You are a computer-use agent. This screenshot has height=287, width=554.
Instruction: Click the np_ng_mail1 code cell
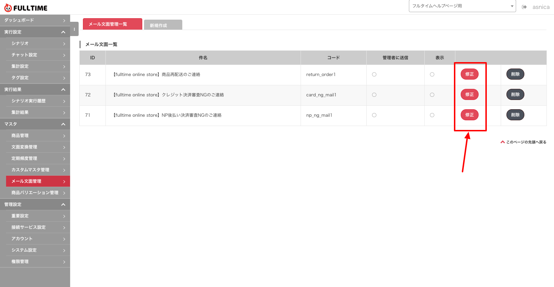pos(333,115)
